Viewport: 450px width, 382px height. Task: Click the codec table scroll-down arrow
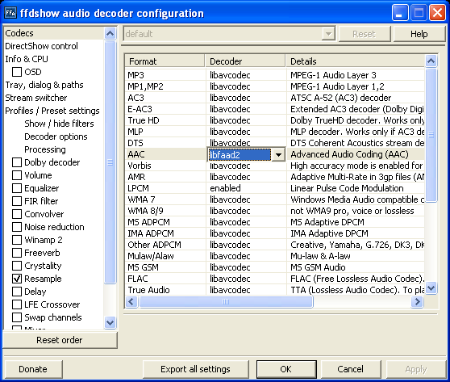431,288
